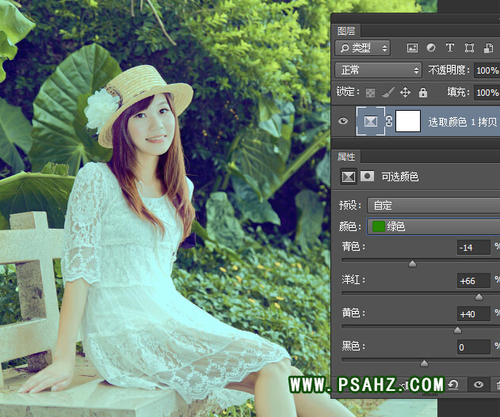The width and height of the screenshot is (500, 417).
Task: Toggle lock all for the layer
Action: pos(422,93)
